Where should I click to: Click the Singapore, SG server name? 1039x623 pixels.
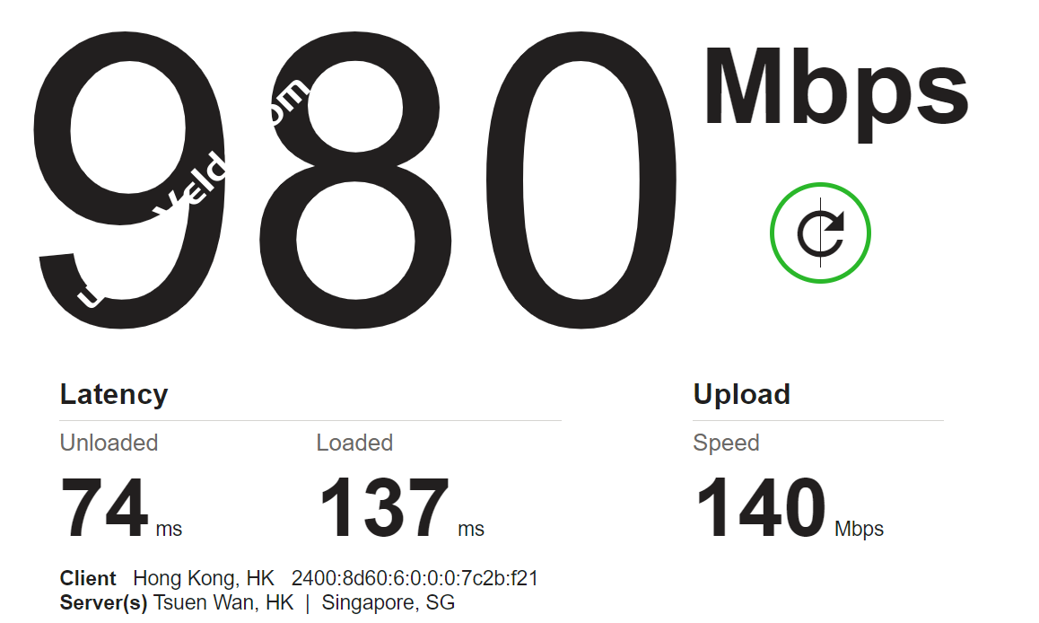click(x=389, y=603)
